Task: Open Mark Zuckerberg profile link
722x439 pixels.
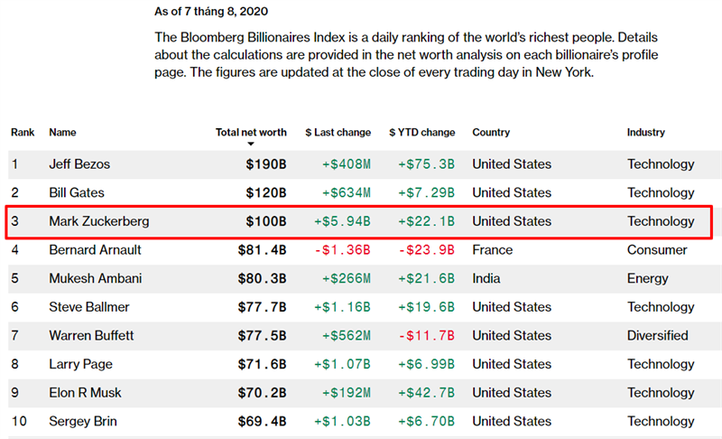Action: point(99,221)
